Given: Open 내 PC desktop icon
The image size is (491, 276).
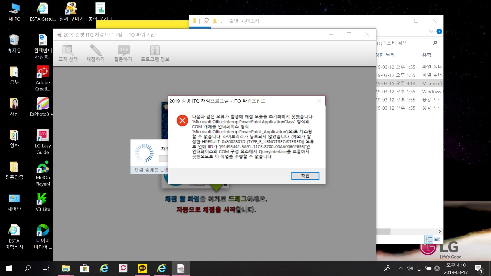Looking at the screenshot, I should point(14,12).
